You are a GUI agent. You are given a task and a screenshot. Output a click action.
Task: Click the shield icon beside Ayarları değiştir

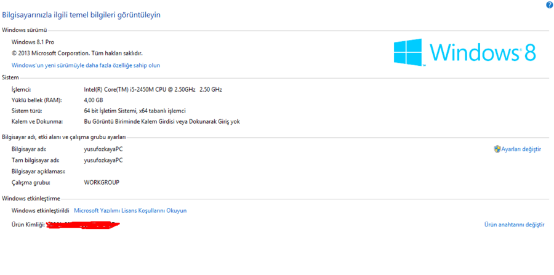point(497,149)
